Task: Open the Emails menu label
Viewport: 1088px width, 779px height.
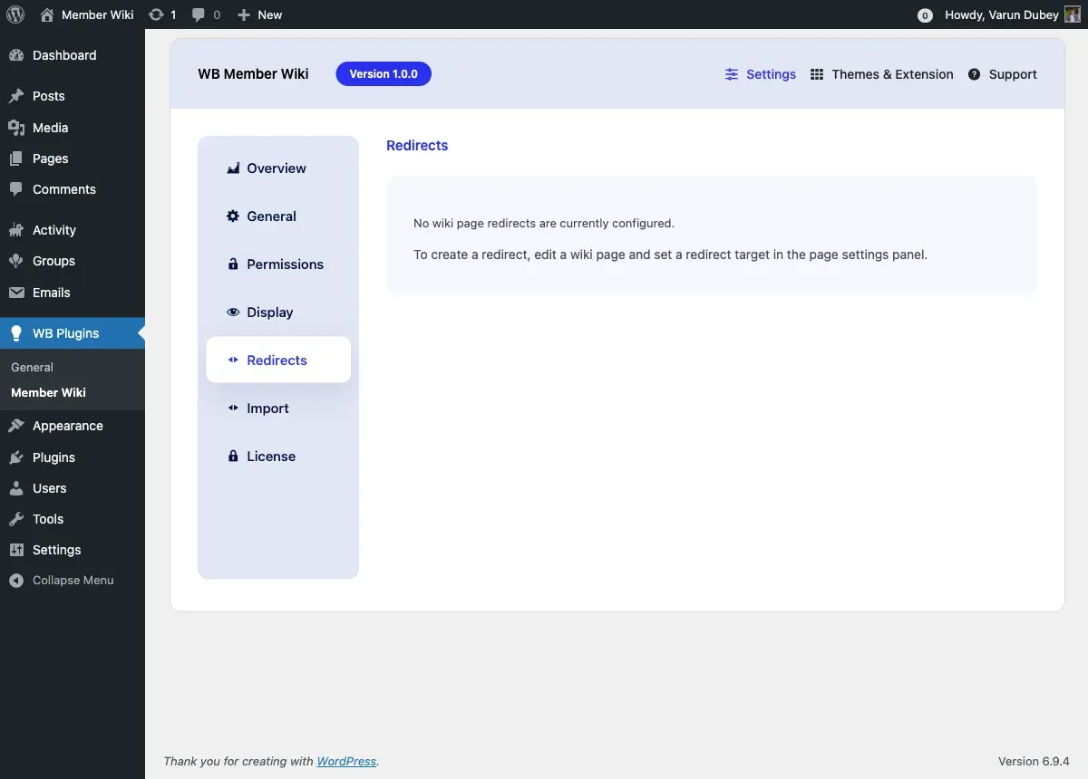Action: click(x=52, y=293)
